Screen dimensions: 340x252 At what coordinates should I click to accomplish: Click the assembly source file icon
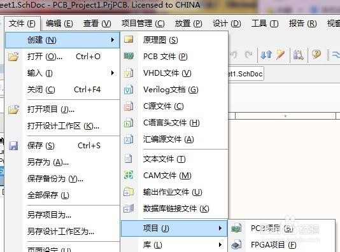click(129, 139)
